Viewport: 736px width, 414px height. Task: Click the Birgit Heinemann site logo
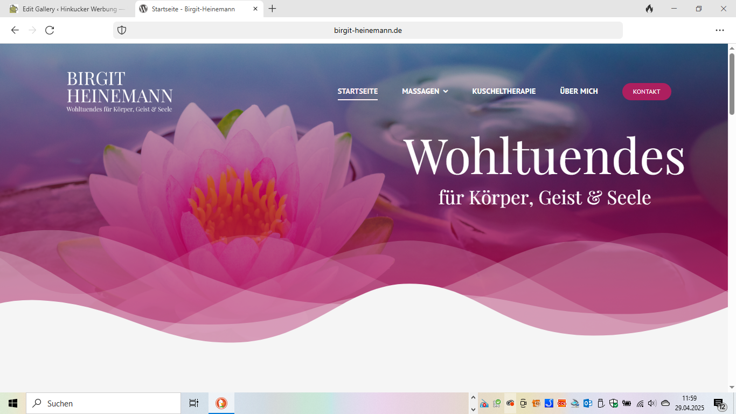[120, 92]
